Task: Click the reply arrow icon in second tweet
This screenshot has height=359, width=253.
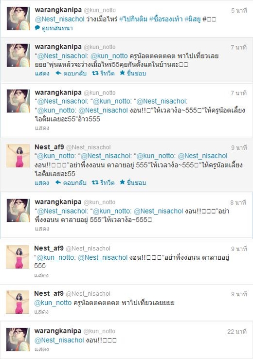Action: (x=58, y=73)
